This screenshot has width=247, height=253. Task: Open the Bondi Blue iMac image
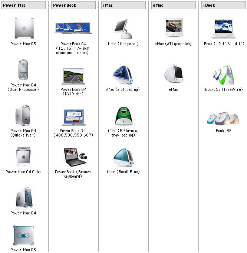pyautogui.click(x=124, y=158)
